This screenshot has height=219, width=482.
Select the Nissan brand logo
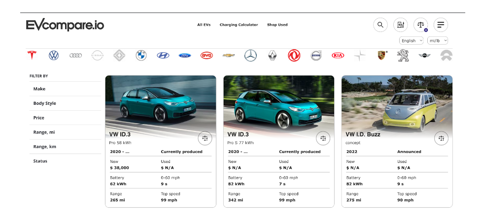[x=98, y=56]
